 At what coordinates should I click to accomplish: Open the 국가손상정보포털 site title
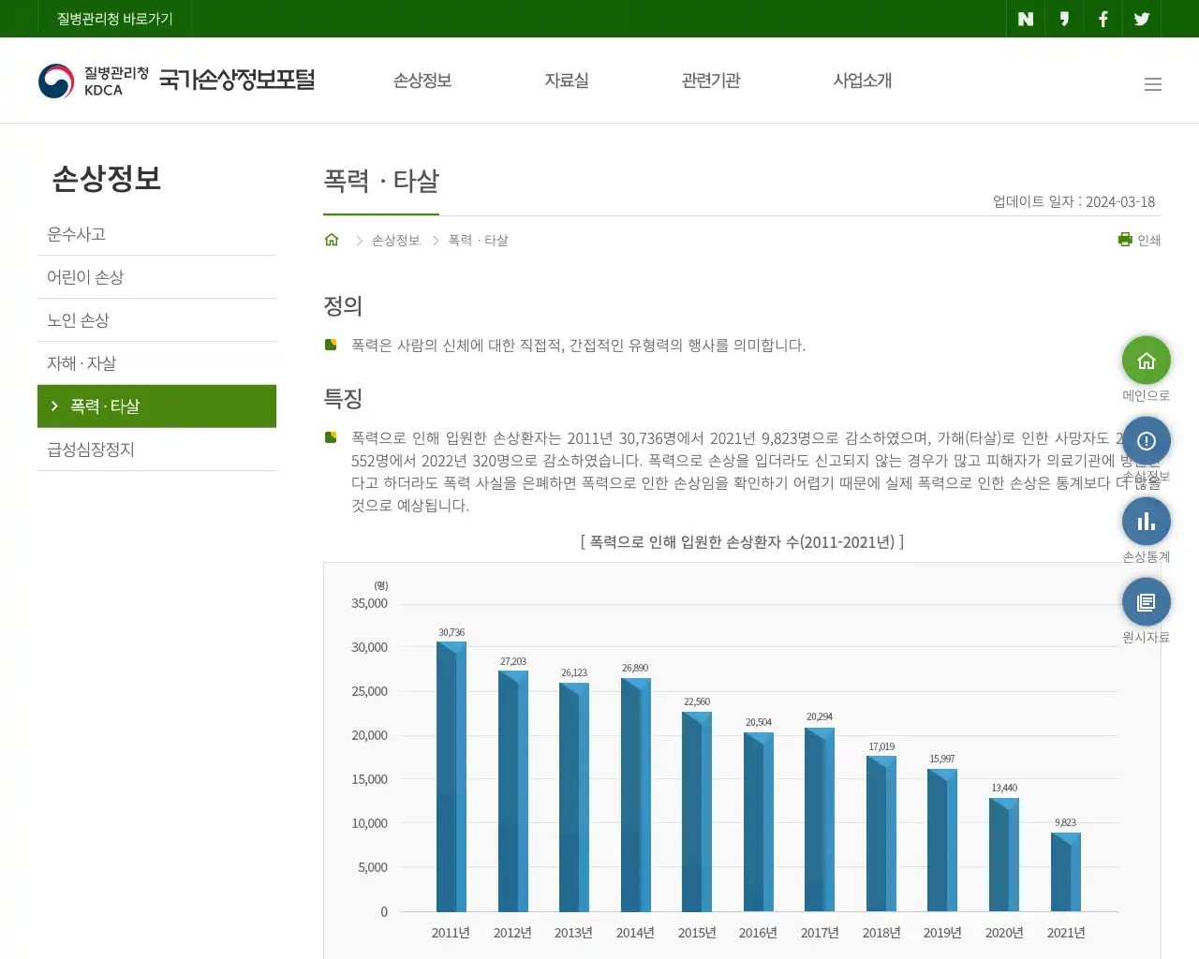(237, 80)
